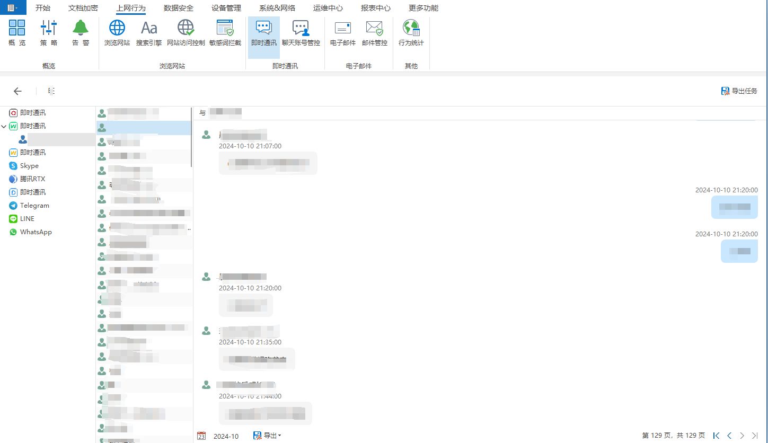Click 导出任务 export tasks button
Screen dimensions: 768x443
pyautogui.click(x=739, y=91)
